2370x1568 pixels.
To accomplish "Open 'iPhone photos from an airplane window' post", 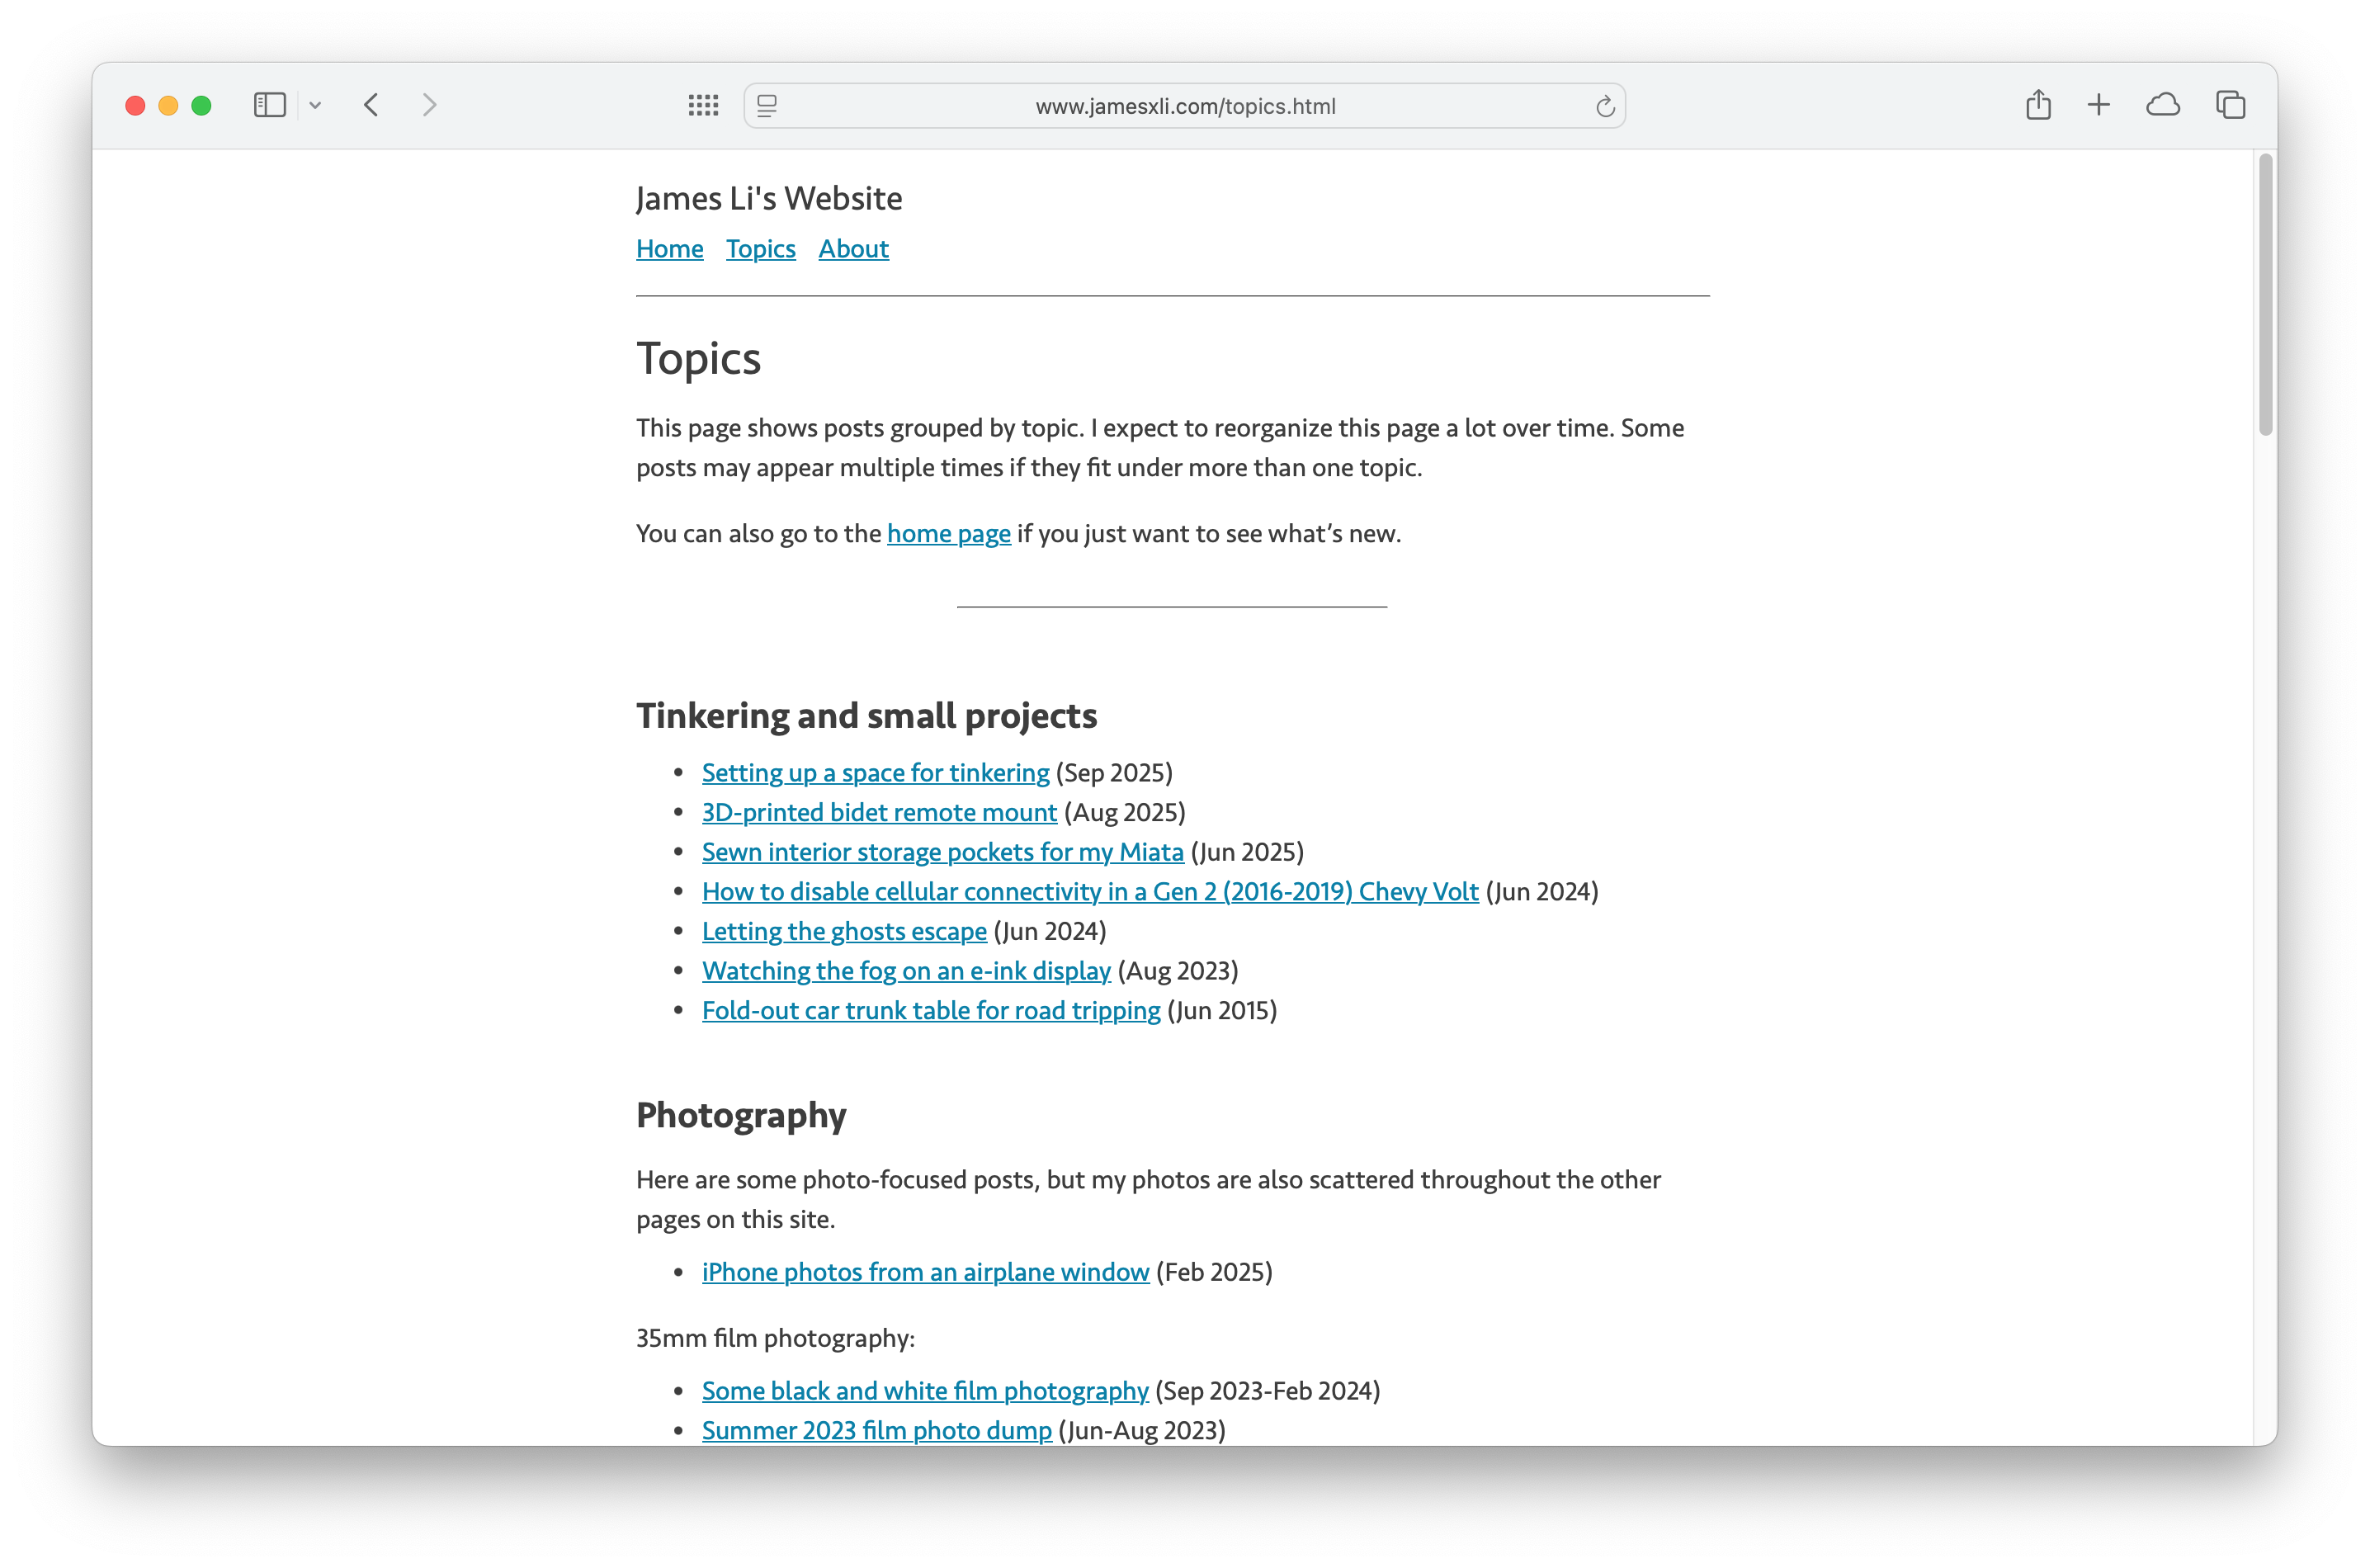I will tap(925, 1272).
